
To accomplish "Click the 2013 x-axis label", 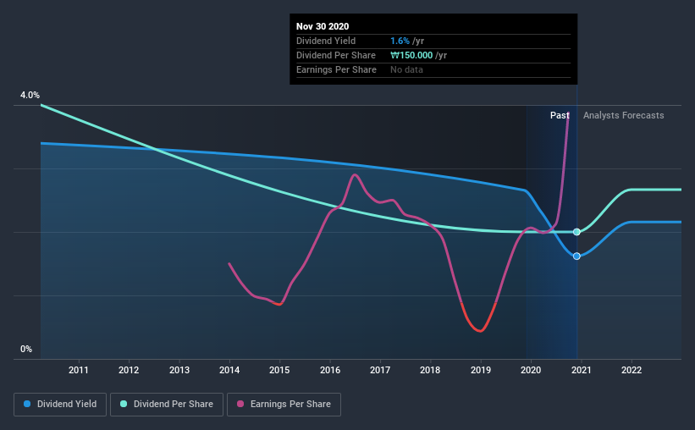I will [x=179, y=370].
